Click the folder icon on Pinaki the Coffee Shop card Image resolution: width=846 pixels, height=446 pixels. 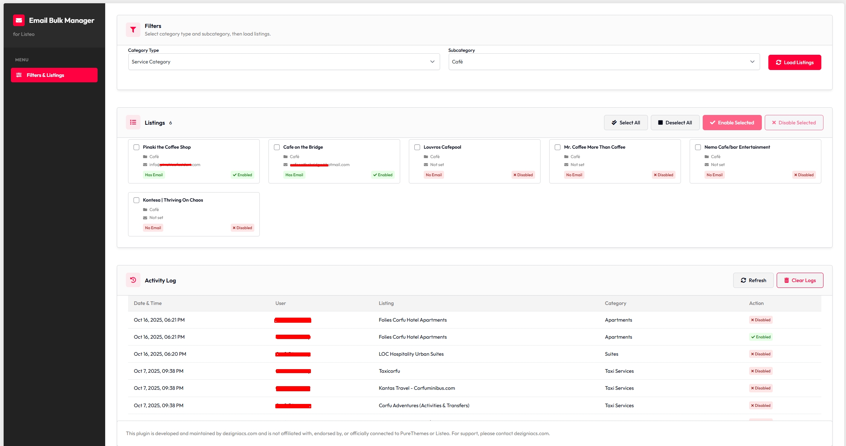(145, 157)
